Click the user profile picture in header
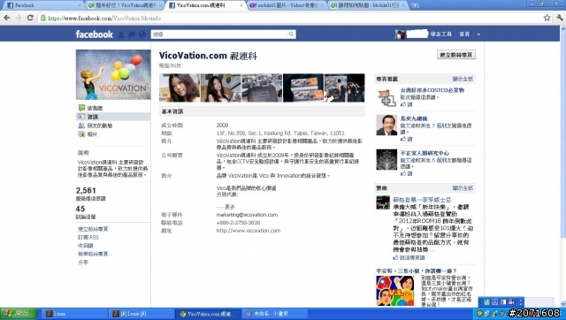This screenshot has height=320, width=566. 400,34
